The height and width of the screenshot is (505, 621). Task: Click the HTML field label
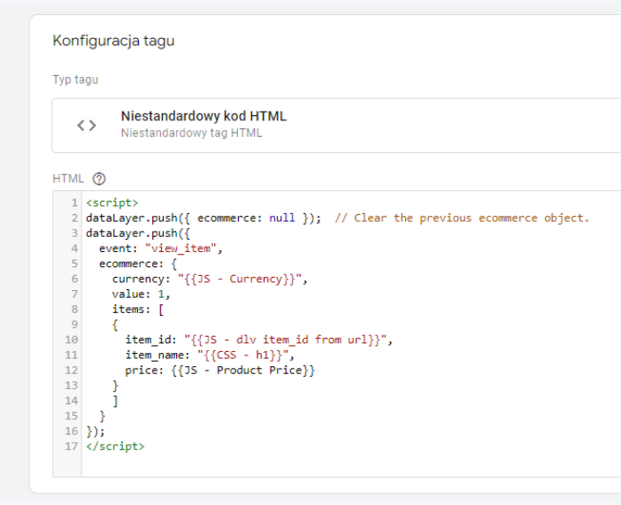coord(68,179)
